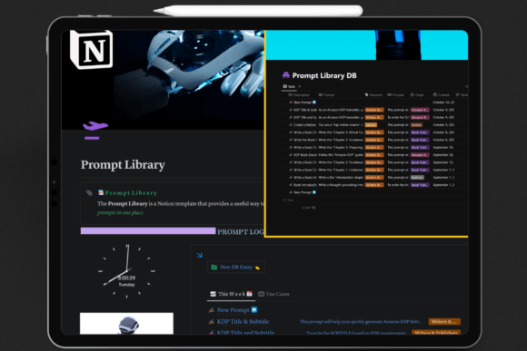The image size is (527, 351).
Task: Click the Notion logo icon
Action: (92, 50)
